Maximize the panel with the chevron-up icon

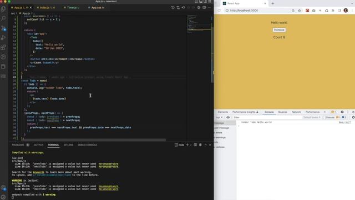(x=205, y=144)
